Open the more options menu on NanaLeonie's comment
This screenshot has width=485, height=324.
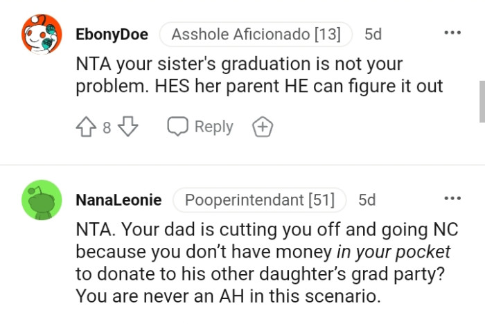[x=452, y=199]
